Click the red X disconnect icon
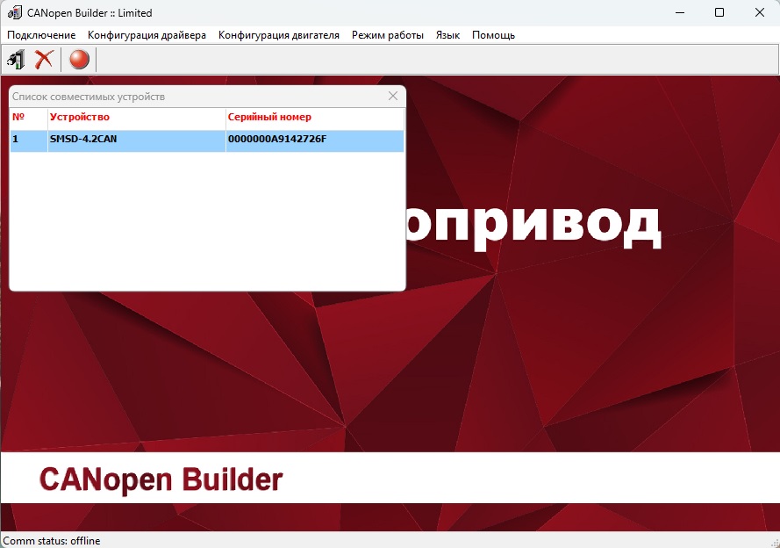This screenshot has width=780, height=548. (44, 59)
